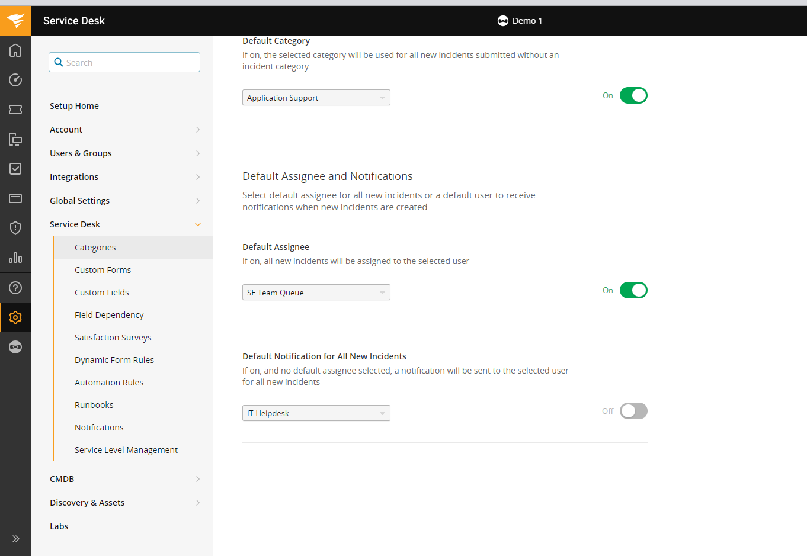
Task: Open the Application Support category dropdown
Action: tap(316, 98)
